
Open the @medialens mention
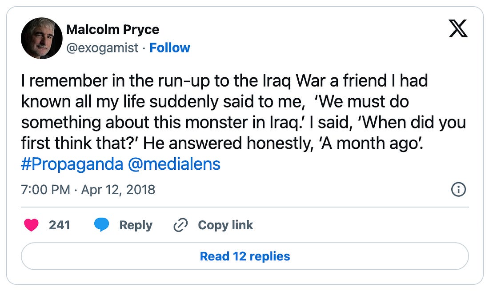(x=174, y=164)
